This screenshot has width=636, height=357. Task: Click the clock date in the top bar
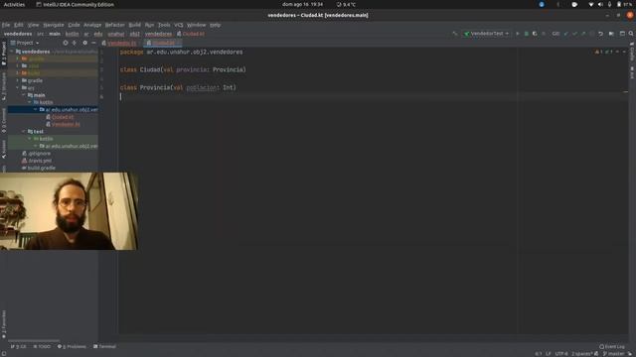pyautogui.click(x=302, y=4)
